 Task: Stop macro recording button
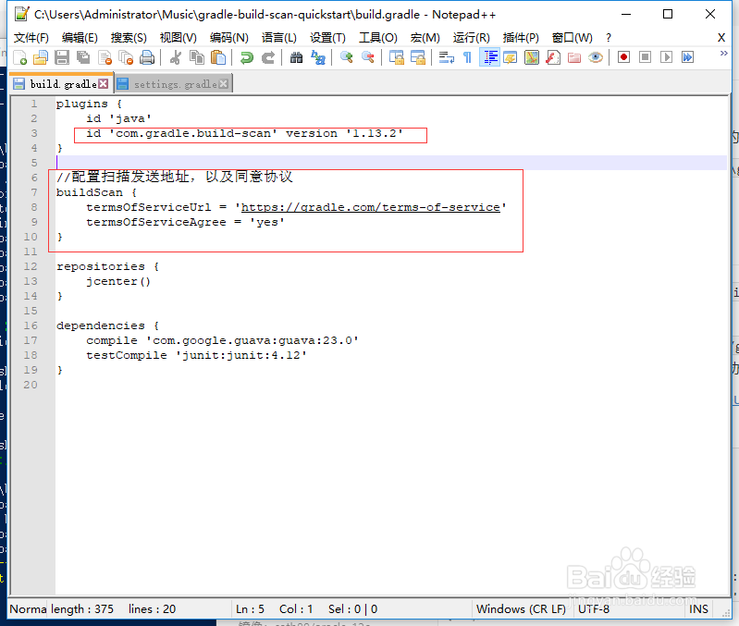[645, 57]
